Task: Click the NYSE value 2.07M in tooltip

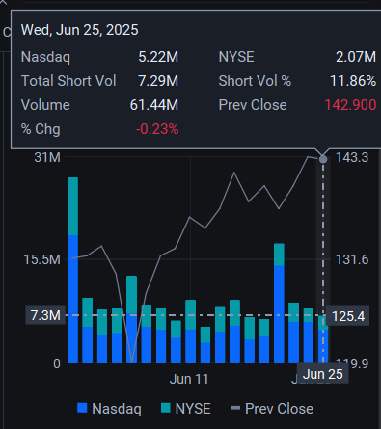Action: click(356, 57)
